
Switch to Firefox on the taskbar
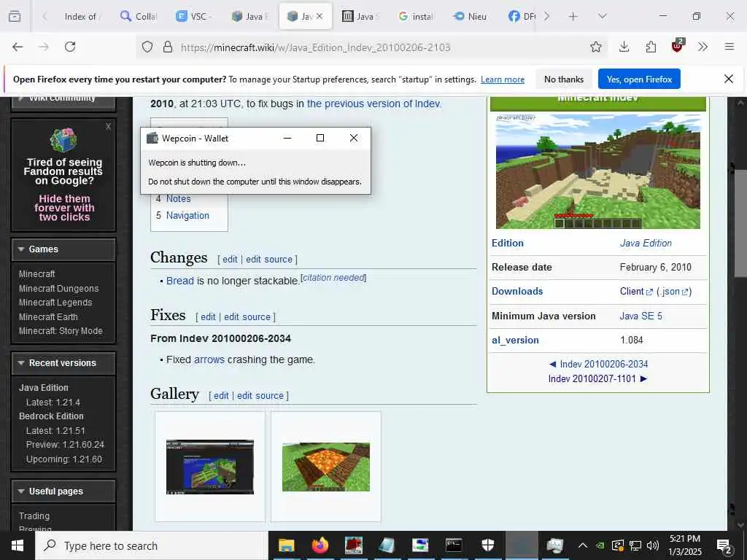pos(320,545)
